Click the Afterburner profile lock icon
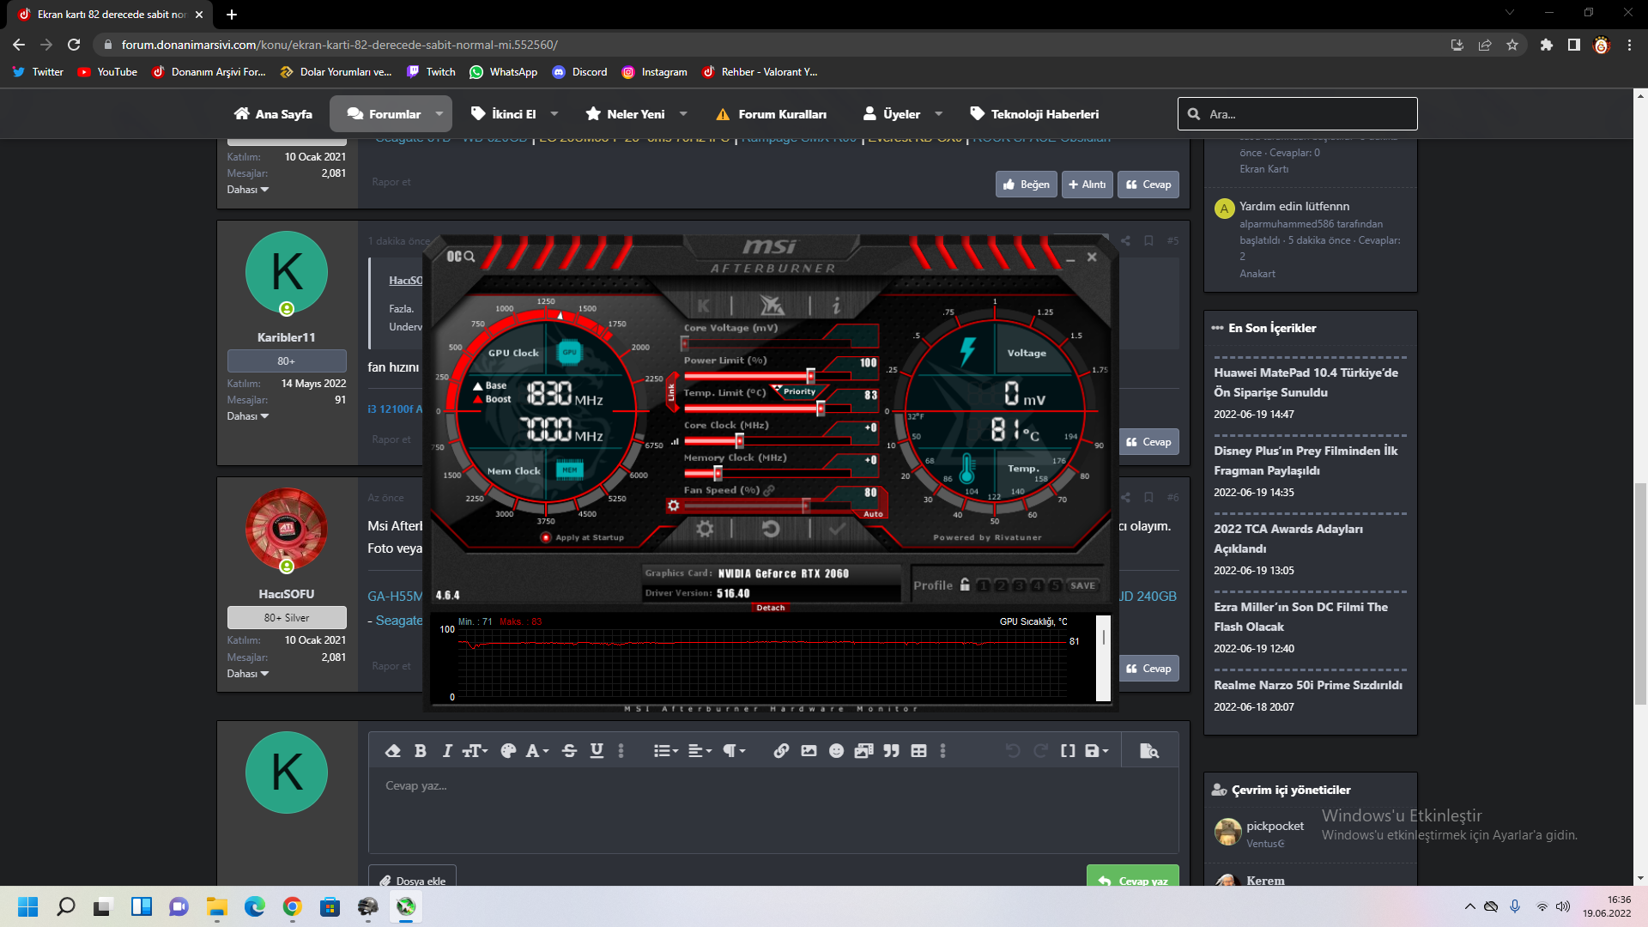 965,585
